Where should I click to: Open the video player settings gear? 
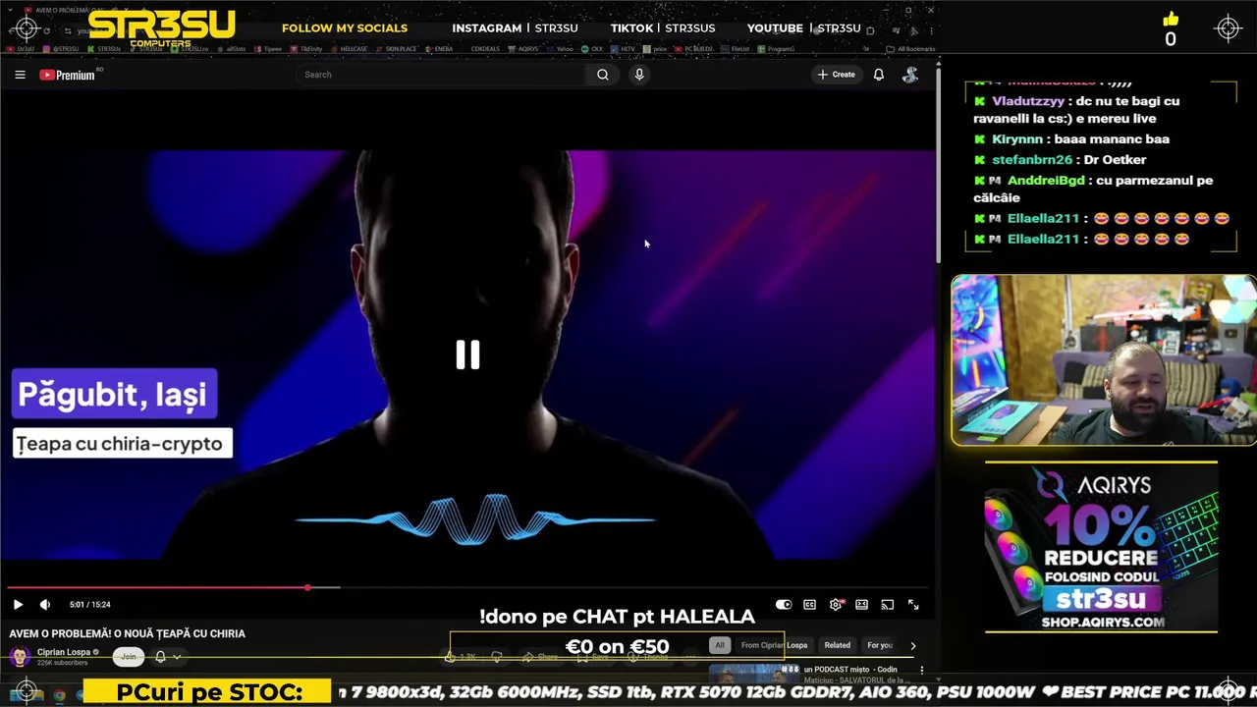836,605
